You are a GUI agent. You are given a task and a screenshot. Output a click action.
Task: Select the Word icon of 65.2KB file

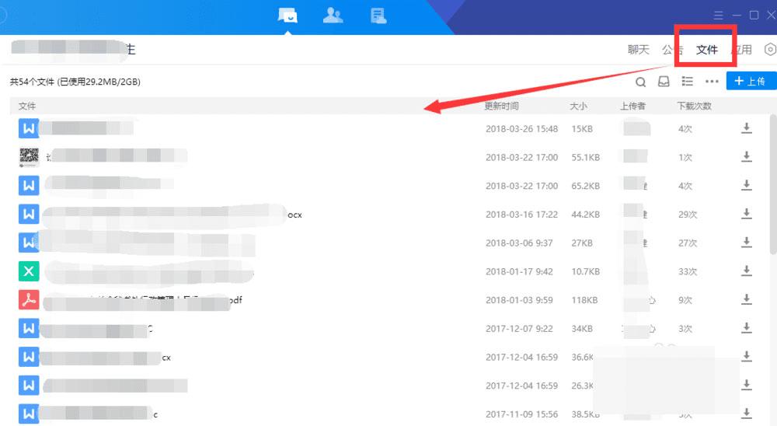[x=29, y=186]
